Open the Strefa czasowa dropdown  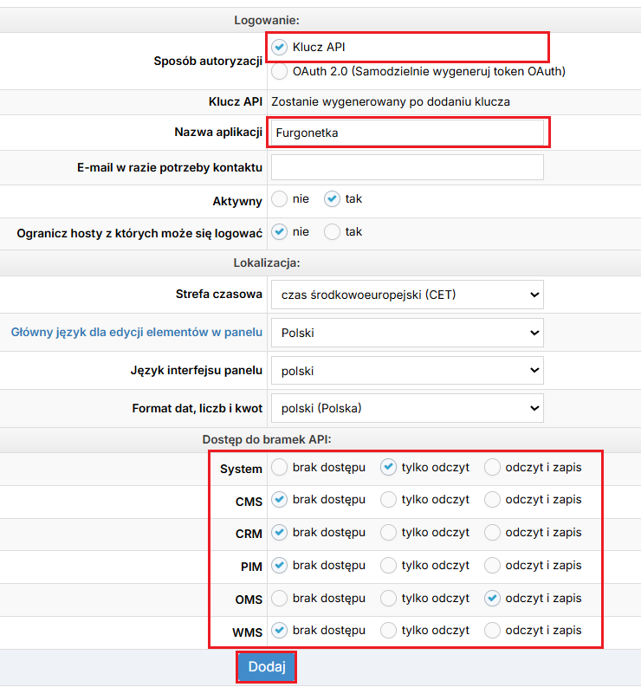click(x=407, y=295)
